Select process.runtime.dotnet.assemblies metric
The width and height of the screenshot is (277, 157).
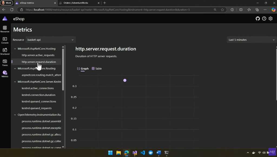pyautogui.click(x=41, y=121)
